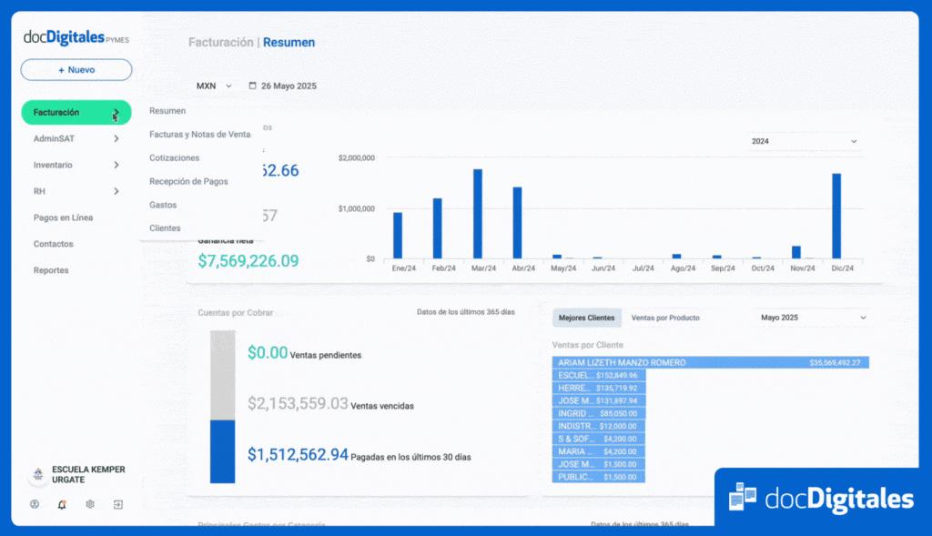932x536 pixels.
Task: Click the logout icon in sidebar footer
Action: 117,504
